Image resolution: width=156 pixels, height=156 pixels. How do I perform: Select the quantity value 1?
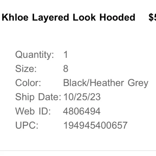click(66, 54)
